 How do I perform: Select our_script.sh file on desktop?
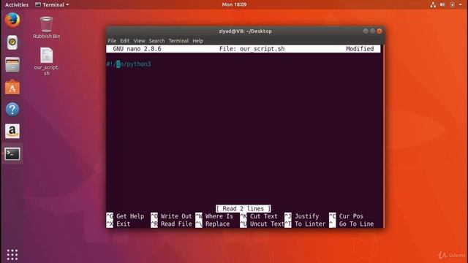click(x=46, y=61)
